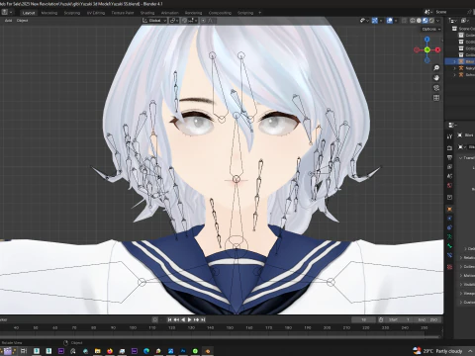Toggle proportional editing in the header
The height and width of the screenshot is (356, 475).
204,21
